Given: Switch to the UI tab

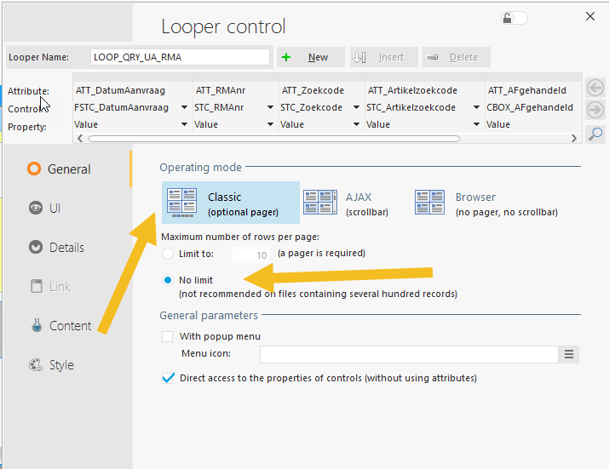Looking at the screenshot, I should (x=68, y=208).
